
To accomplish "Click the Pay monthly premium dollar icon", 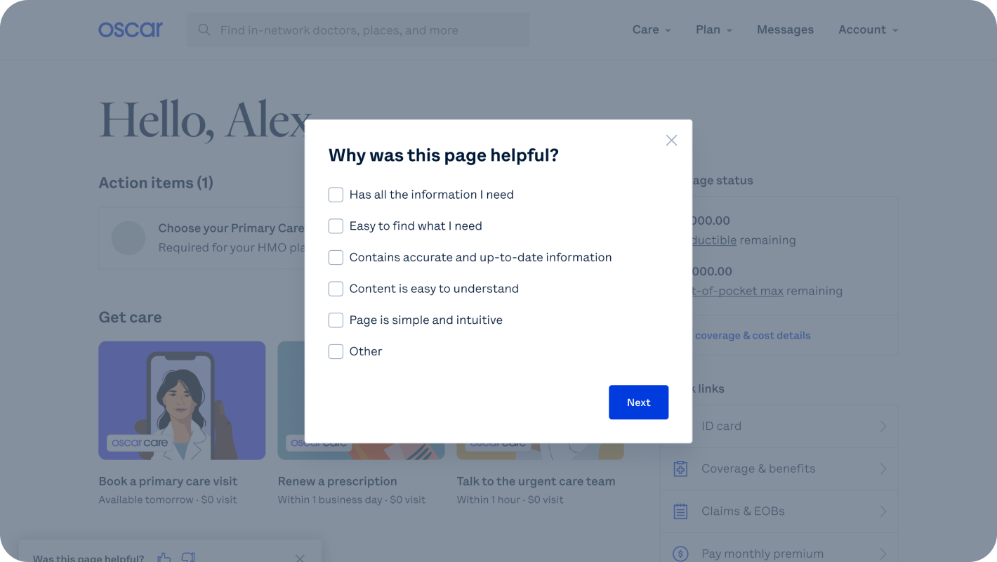I will click(x=680, y=554).
